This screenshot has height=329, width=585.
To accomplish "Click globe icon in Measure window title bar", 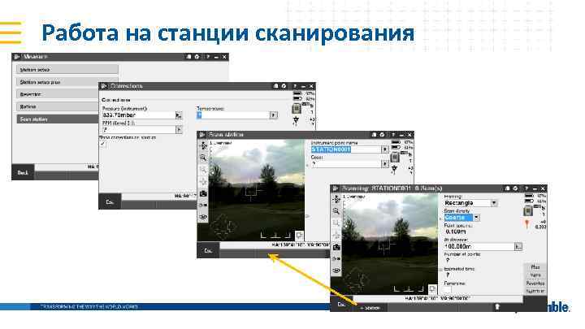I will tap(197, 57).
